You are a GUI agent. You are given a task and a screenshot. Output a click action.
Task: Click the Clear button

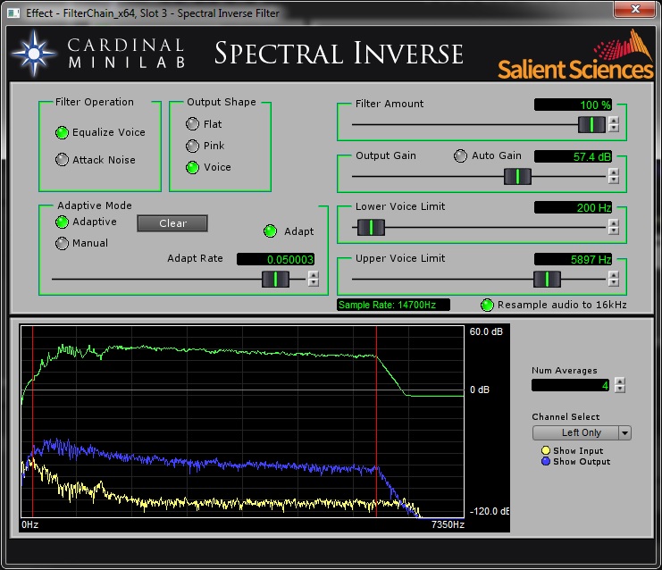point(172,223)
